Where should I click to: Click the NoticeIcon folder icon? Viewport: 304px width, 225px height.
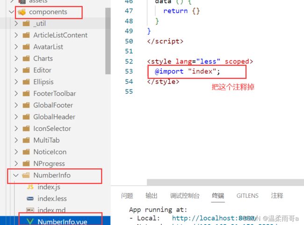click(x=26, y=152)
